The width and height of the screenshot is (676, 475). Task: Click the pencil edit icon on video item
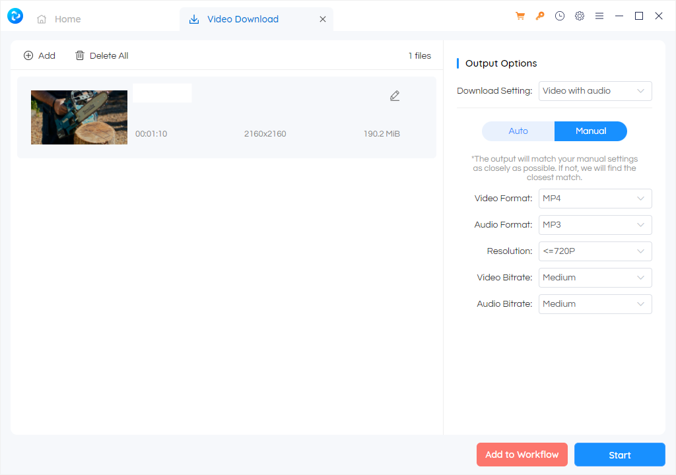395,96
